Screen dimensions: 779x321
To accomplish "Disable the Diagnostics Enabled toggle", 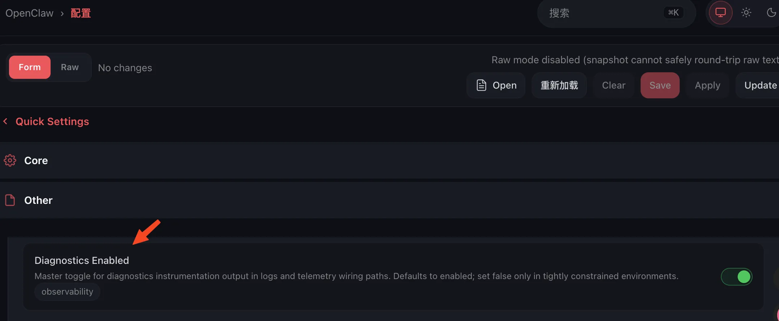I will (x=736, y=277).
